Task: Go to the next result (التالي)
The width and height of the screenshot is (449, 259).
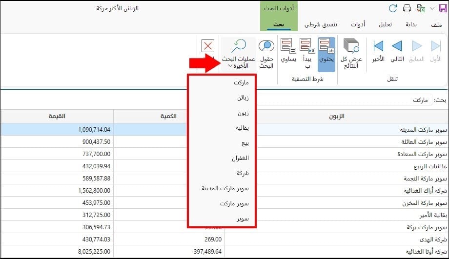Action: (397, 52)
